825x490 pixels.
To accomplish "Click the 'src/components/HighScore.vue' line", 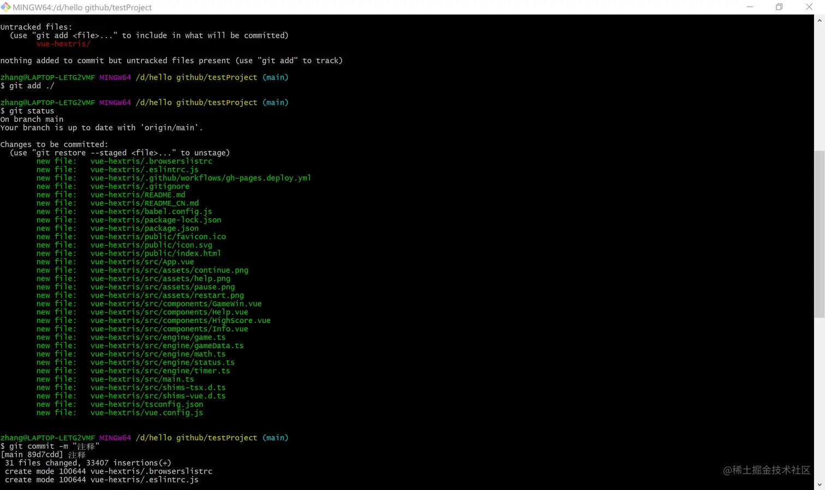I will click(x=153, y=320).
